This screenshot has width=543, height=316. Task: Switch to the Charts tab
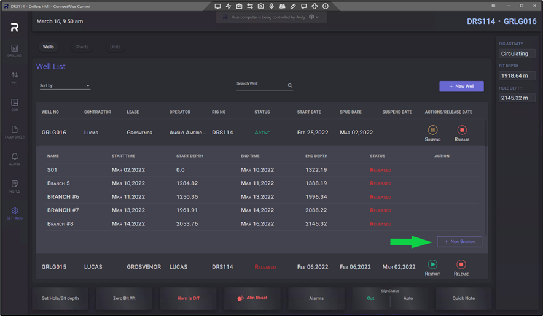point(82,47)
